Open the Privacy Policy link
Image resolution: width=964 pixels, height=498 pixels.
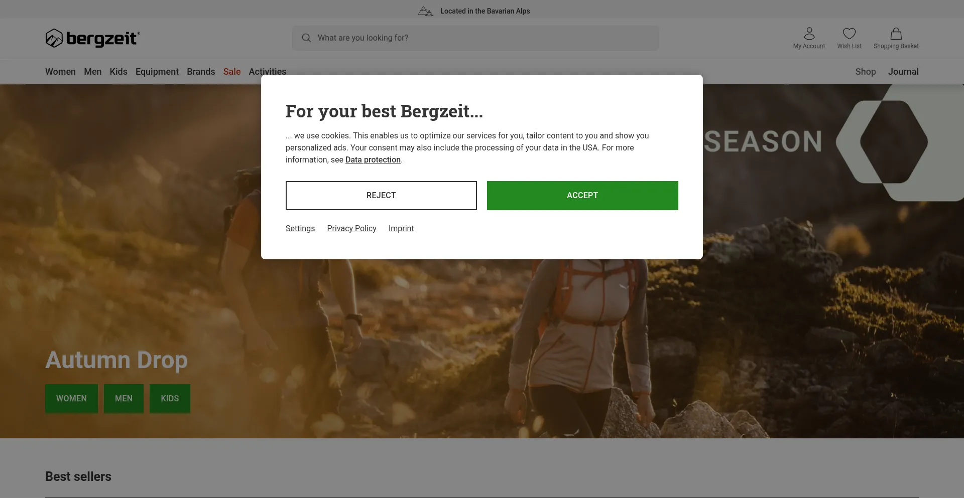click(x=351, y=229)
